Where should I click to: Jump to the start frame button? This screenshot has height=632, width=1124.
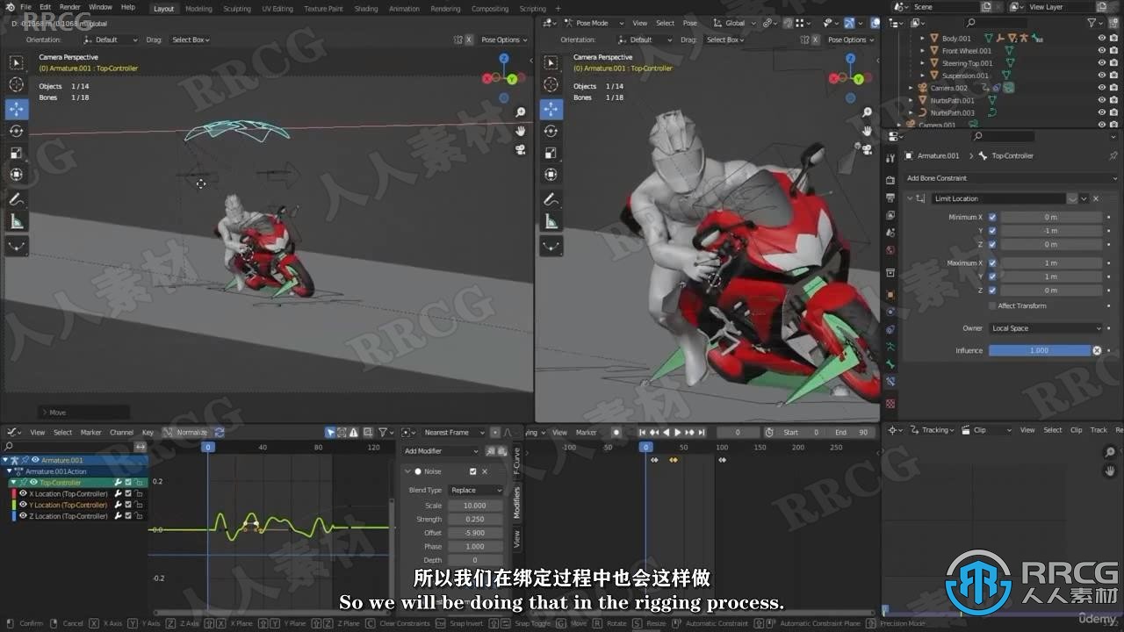643,433
